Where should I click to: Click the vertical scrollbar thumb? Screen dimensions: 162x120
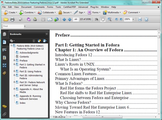tap(159, 36)
